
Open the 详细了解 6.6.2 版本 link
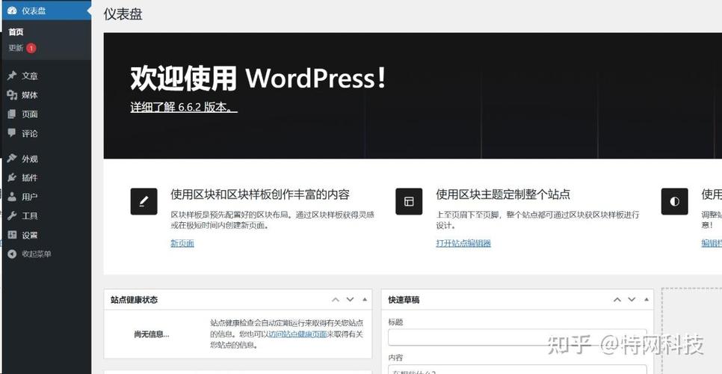point(184,107)
